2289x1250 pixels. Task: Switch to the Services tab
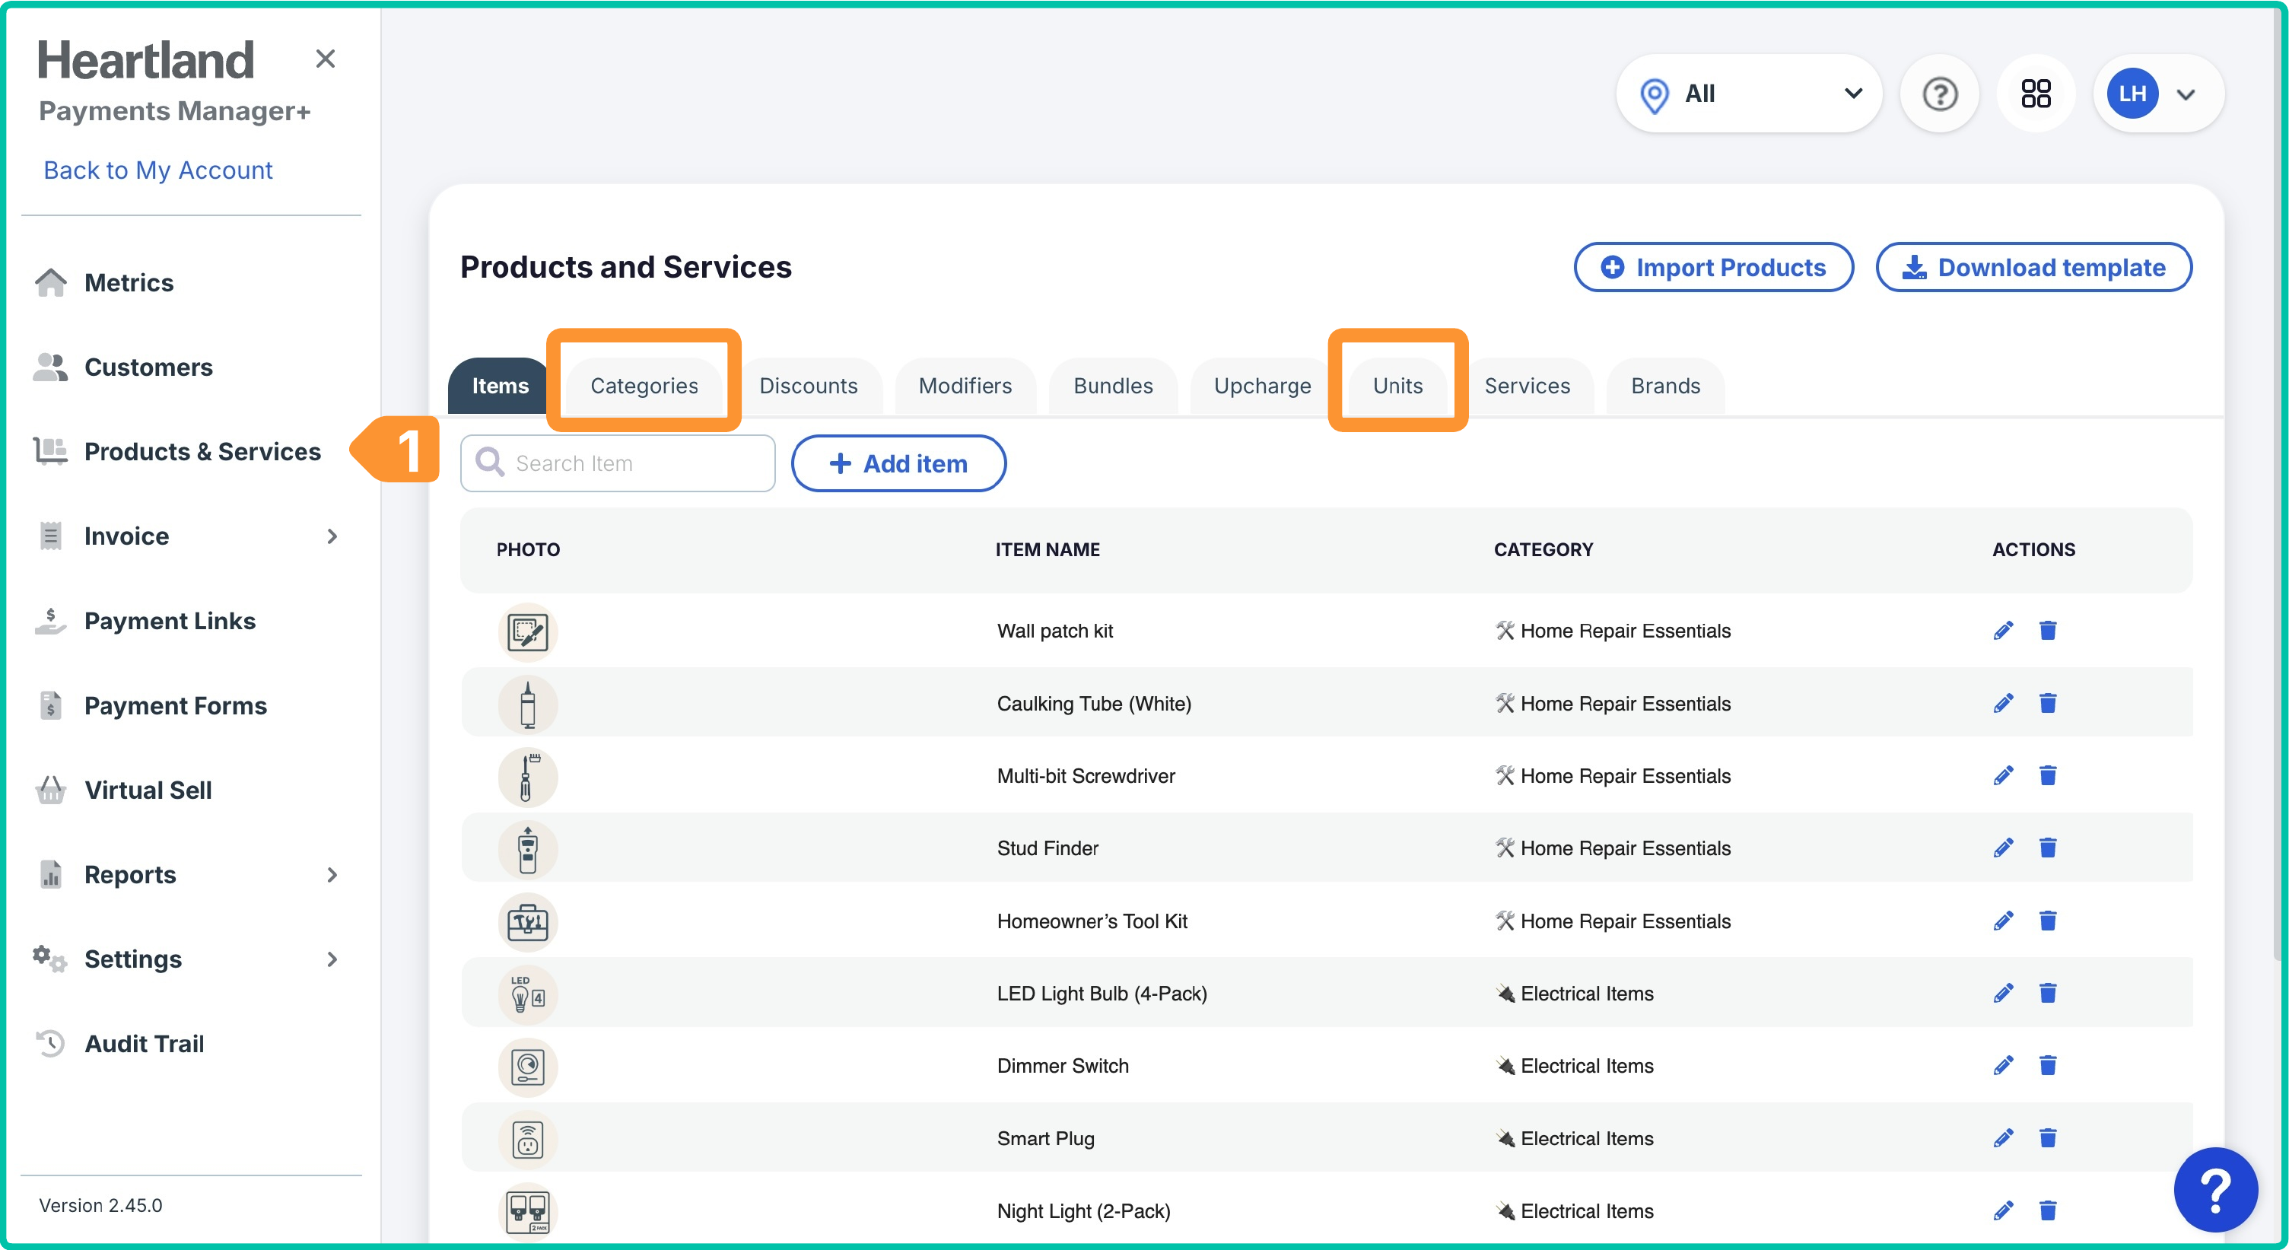tap(1528, 386)
